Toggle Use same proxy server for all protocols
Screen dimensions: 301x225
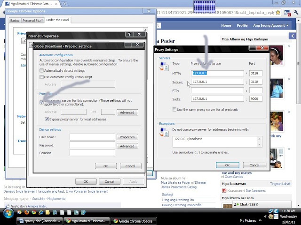(x=174, y=109)
